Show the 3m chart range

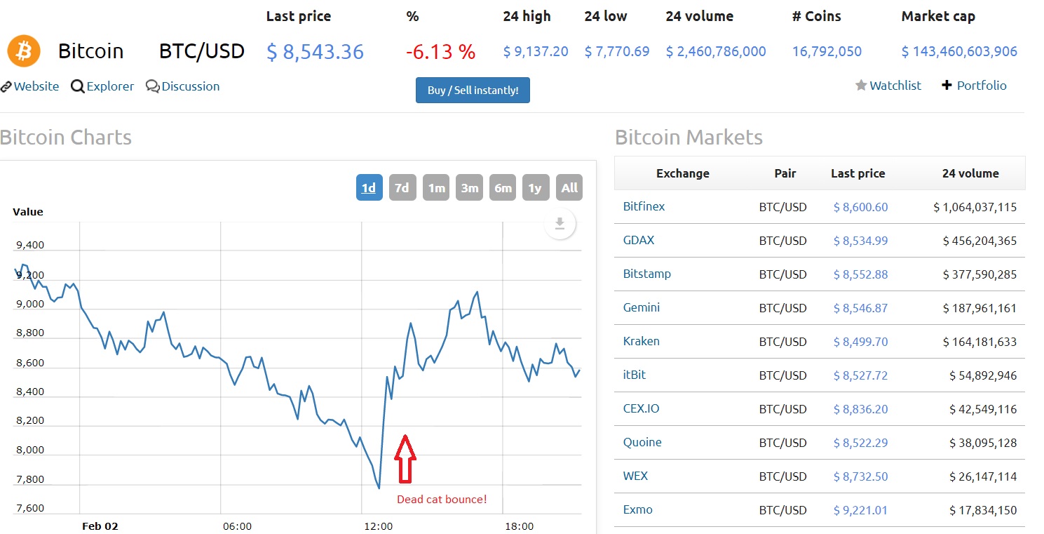click(x=469, y=187)
